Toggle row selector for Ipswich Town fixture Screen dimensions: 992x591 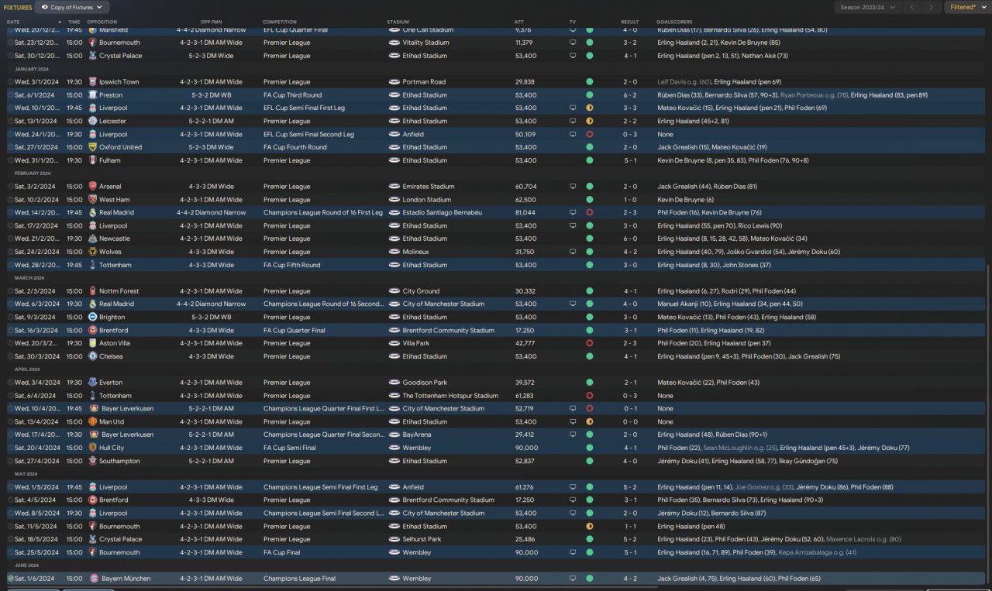[x=10, y=82]
